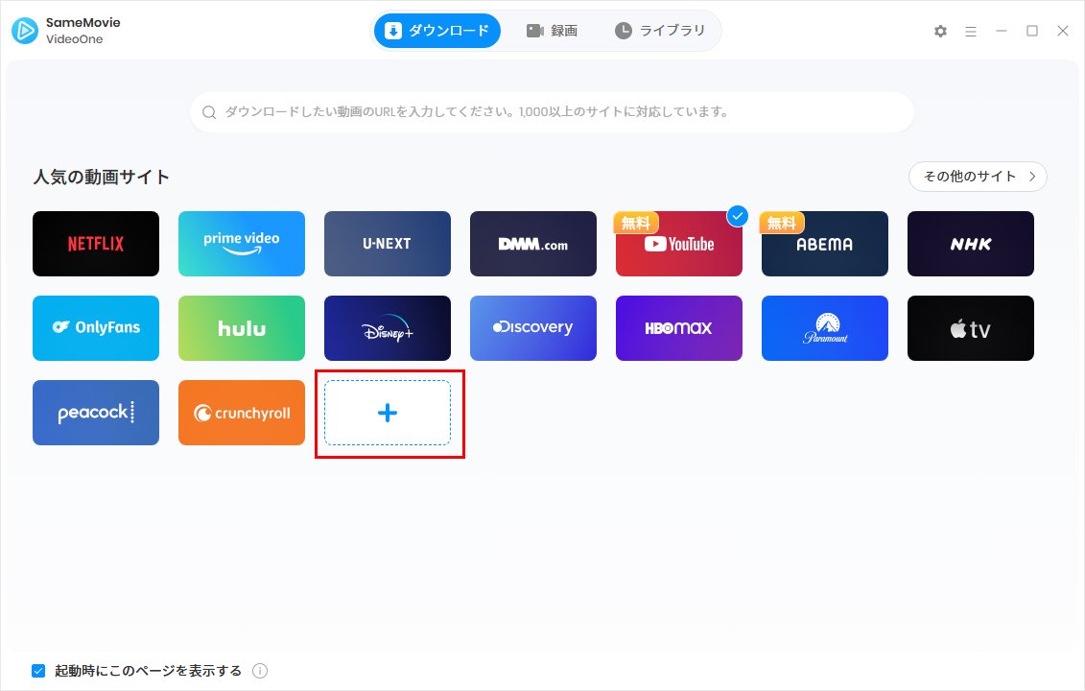Switch to the ダウンロード tab
Screen dimensions: 1085x691
pos(437,31)
